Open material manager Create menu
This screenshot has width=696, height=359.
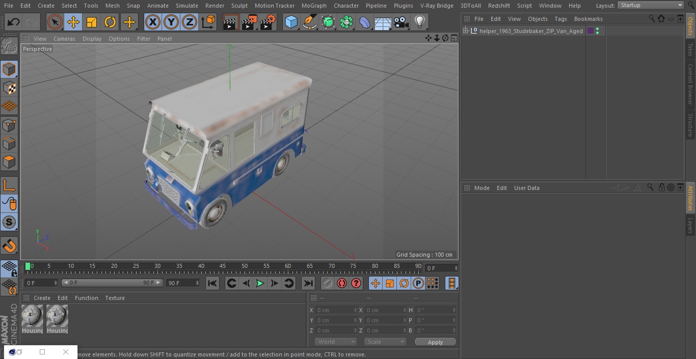coord(42,298)
